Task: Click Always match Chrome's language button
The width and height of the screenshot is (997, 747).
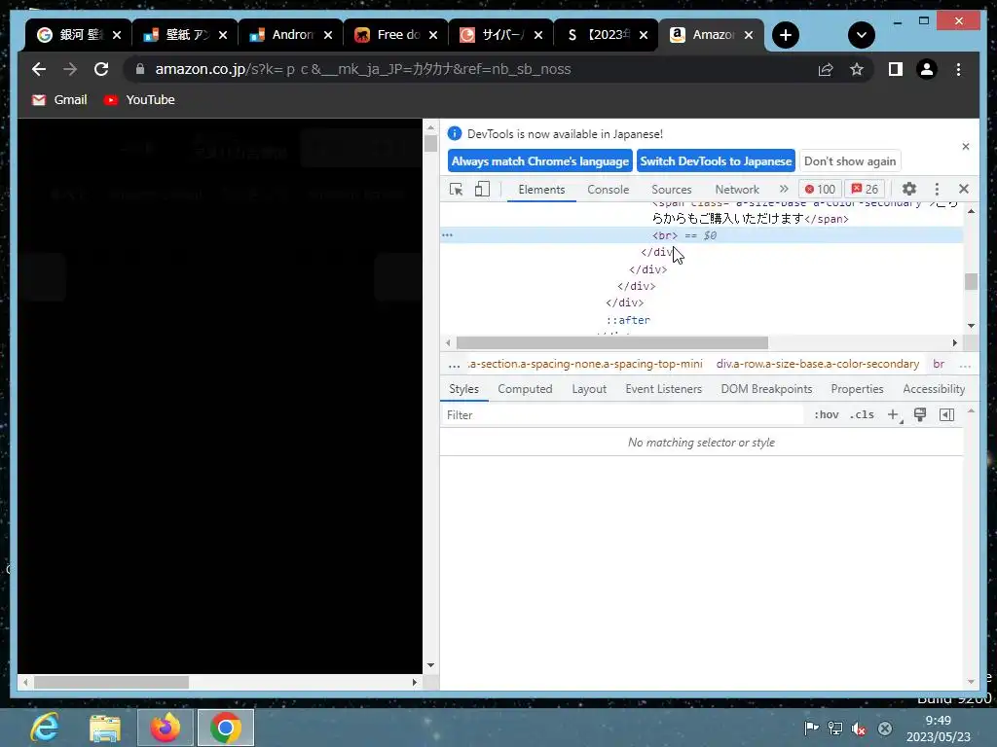Action: click(x=539, y=161)
